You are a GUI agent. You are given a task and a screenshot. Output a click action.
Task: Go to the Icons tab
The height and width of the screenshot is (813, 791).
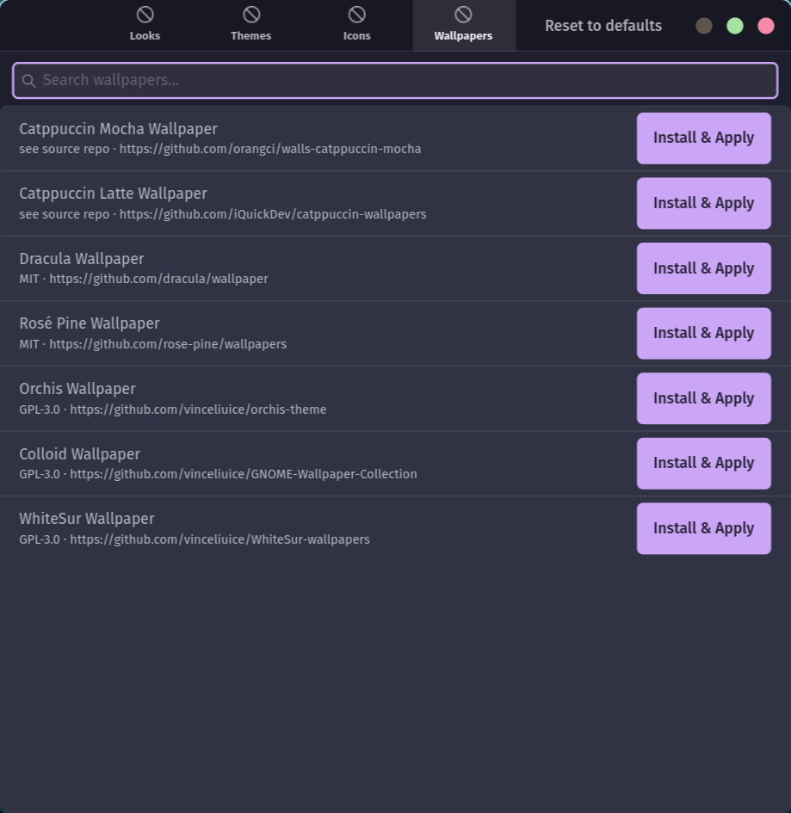pyautogui.click(x=357, y=26)
